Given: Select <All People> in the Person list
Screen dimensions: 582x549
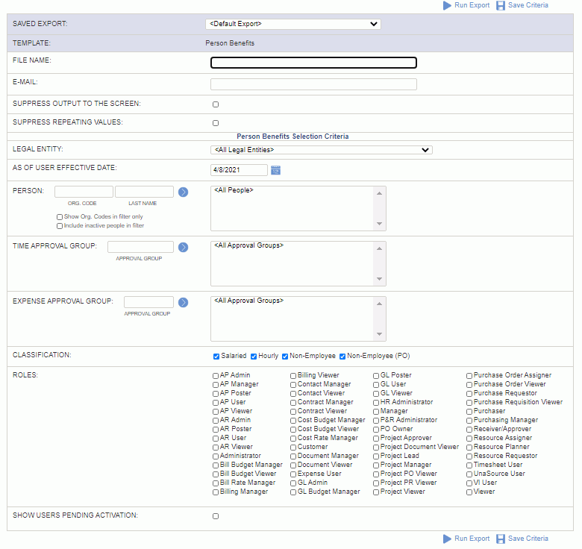Looking at the screenshot, I should (234, 190).
